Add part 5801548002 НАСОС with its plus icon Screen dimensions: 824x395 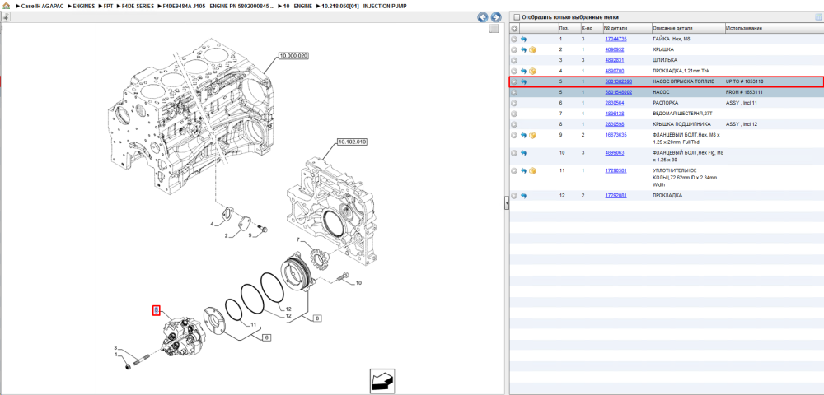coord(514,92)
